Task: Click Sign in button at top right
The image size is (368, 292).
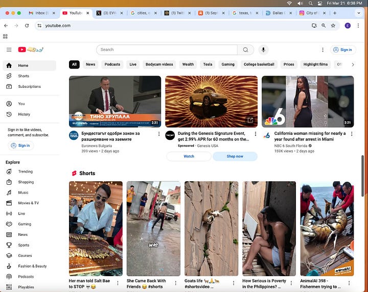Action: [342, 50]
